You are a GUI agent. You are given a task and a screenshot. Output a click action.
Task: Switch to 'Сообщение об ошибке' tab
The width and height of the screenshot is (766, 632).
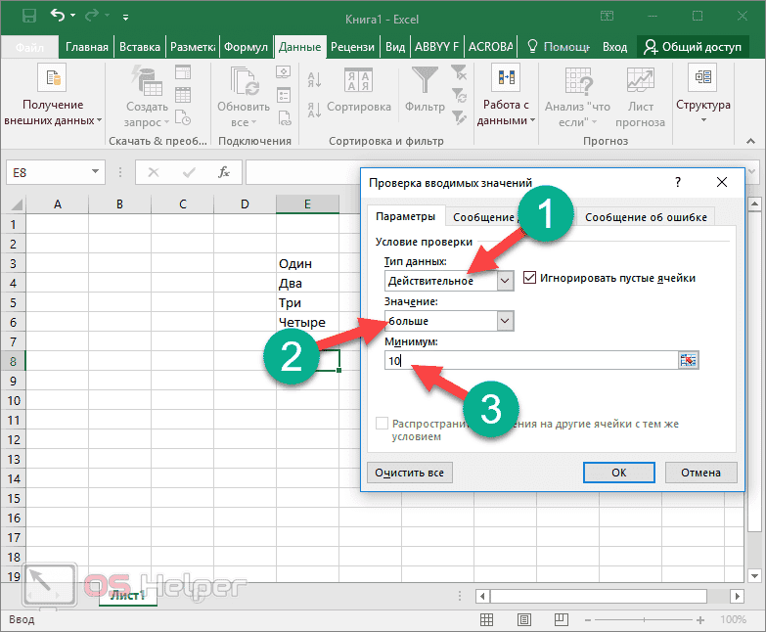pos(646,217)
